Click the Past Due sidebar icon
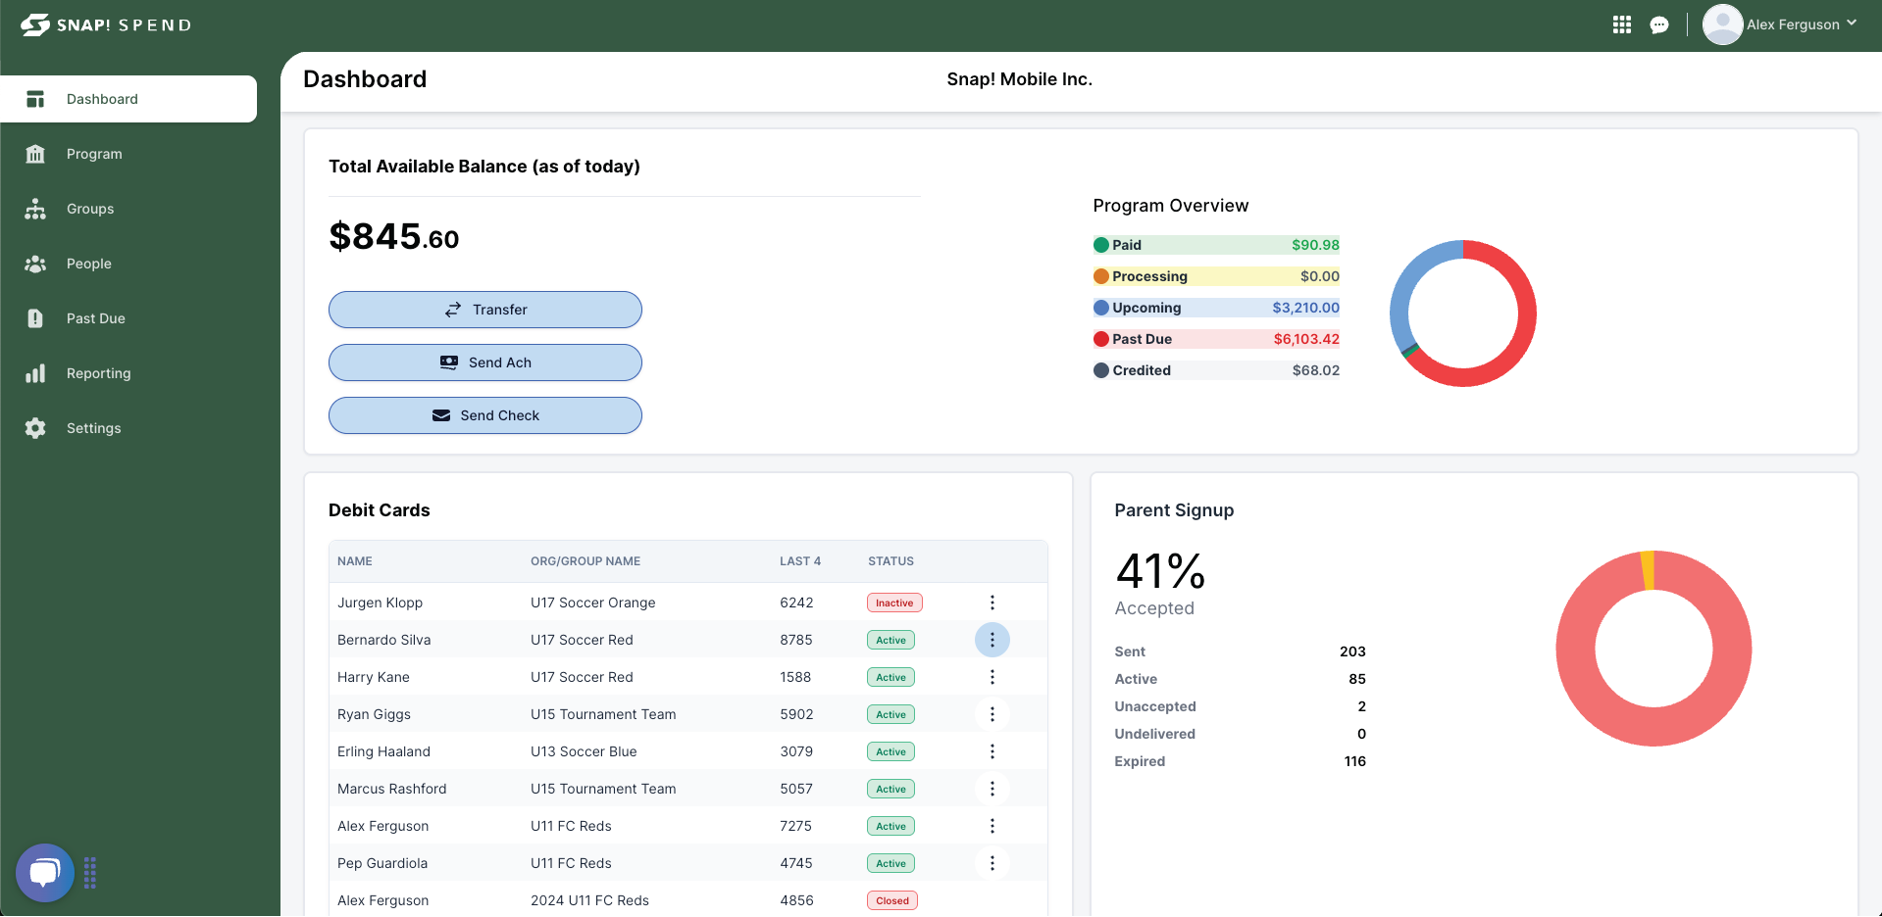The height and width of the screenshot is (917, 1882). tap(35, 318)
